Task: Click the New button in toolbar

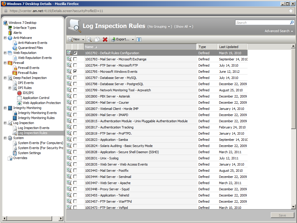Action: [x=74, y=39]
